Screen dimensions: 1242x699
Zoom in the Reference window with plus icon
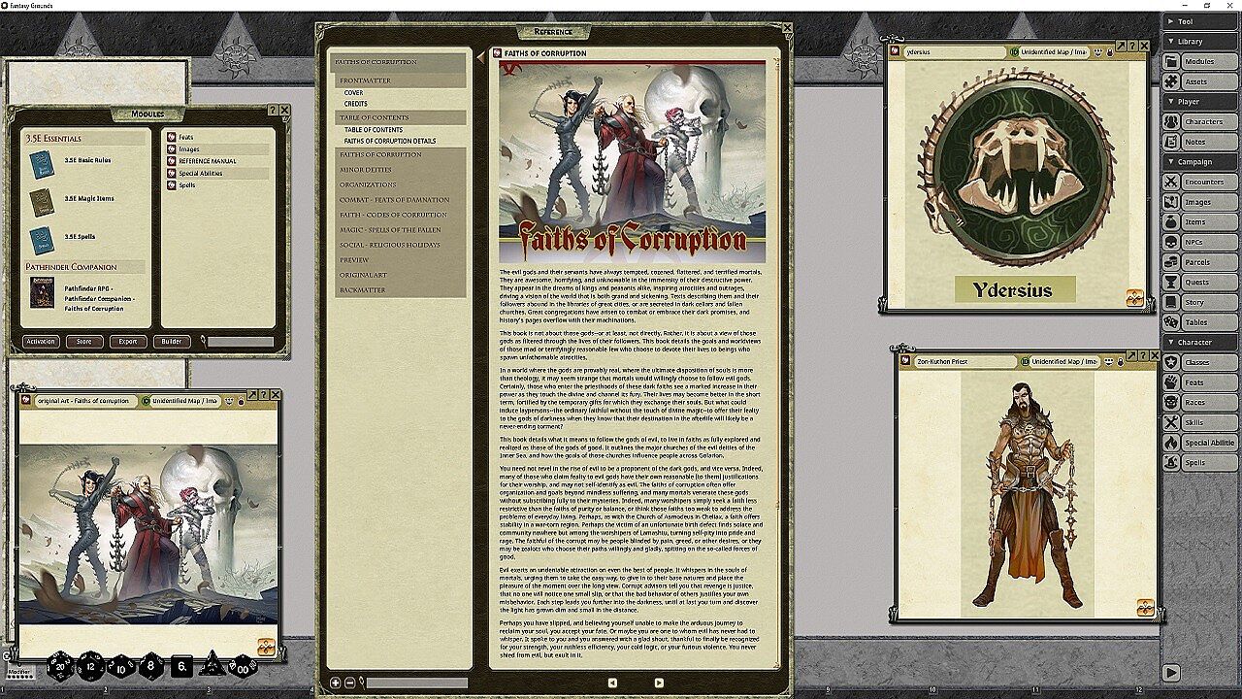click(336, 682)
